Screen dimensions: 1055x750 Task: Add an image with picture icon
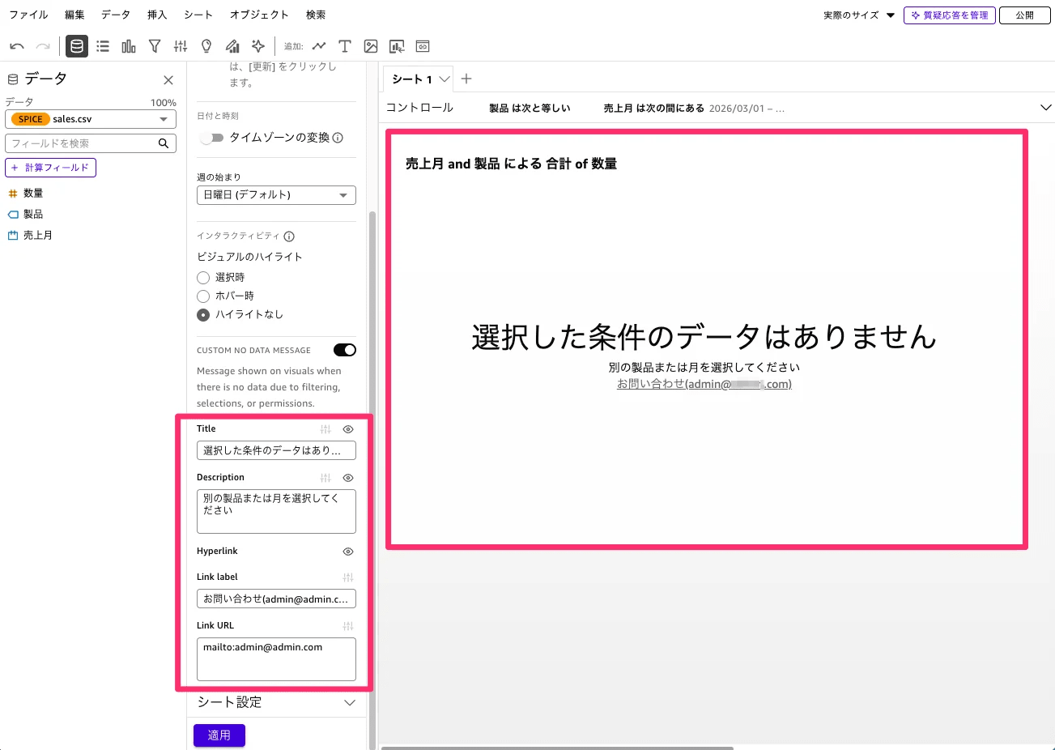[371, 46]
